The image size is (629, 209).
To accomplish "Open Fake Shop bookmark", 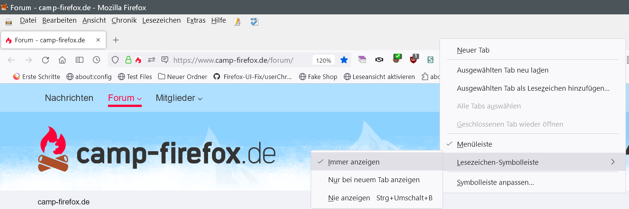I will point(318,77).
